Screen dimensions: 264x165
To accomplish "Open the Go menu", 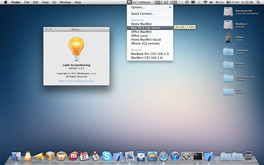I will point(54,2).
